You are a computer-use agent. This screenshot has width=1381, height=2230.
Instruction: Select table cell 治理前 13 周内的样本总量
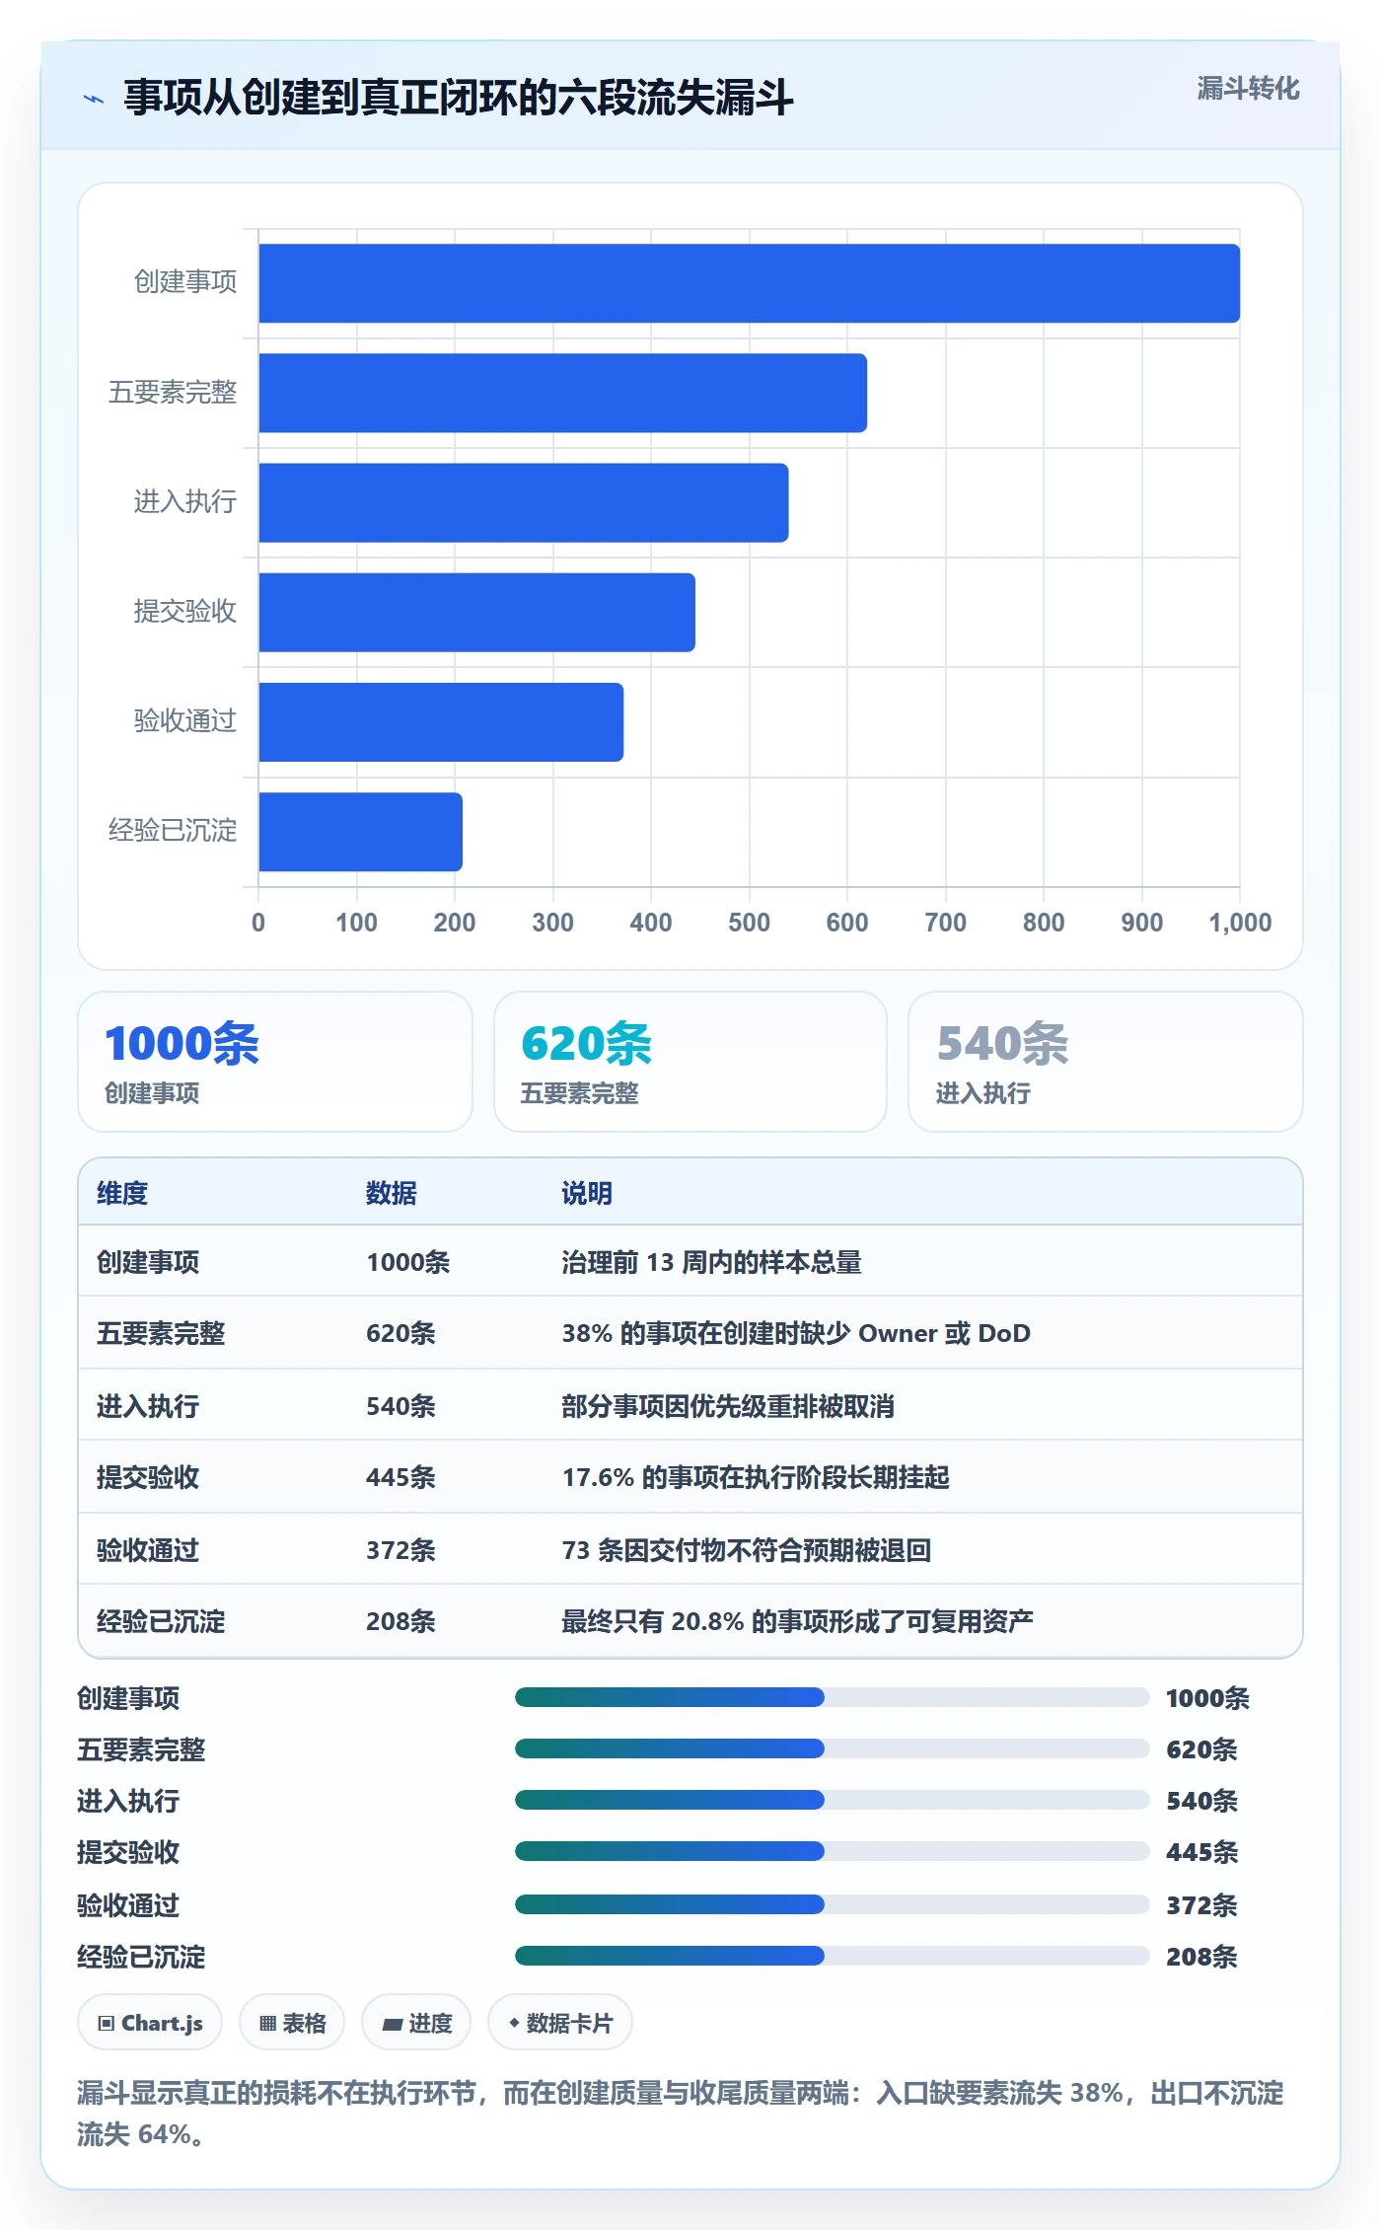[x=711, y=1262]
